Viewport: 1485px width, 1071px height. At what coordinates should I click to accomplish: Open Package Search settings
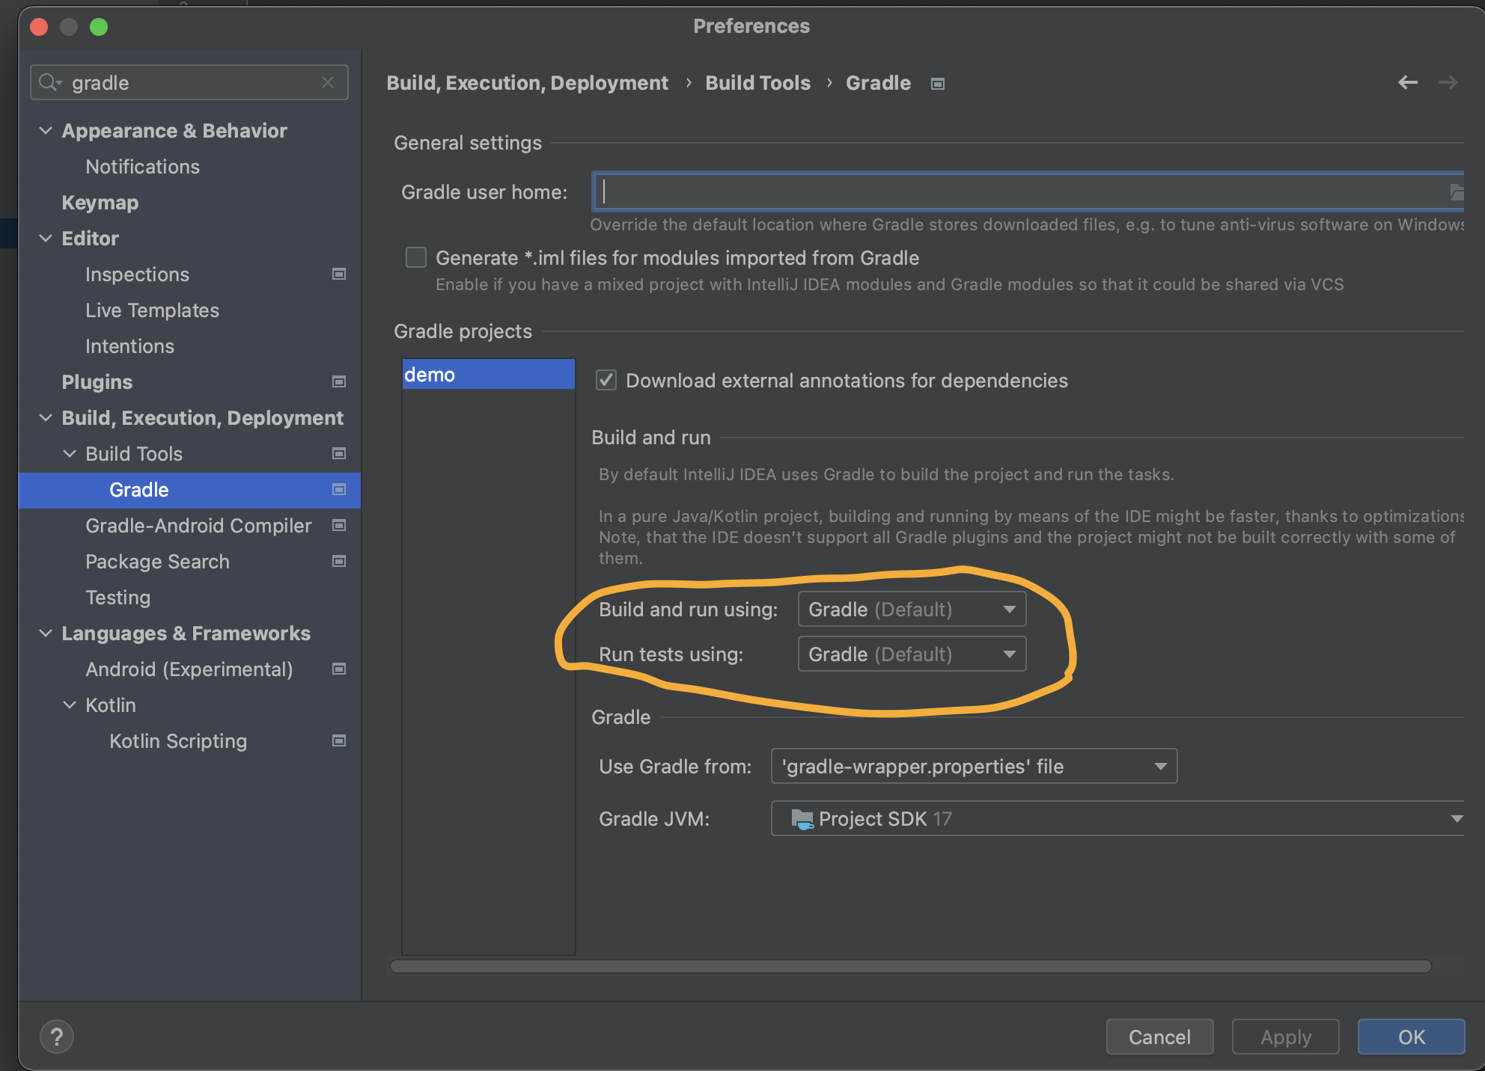157,562
